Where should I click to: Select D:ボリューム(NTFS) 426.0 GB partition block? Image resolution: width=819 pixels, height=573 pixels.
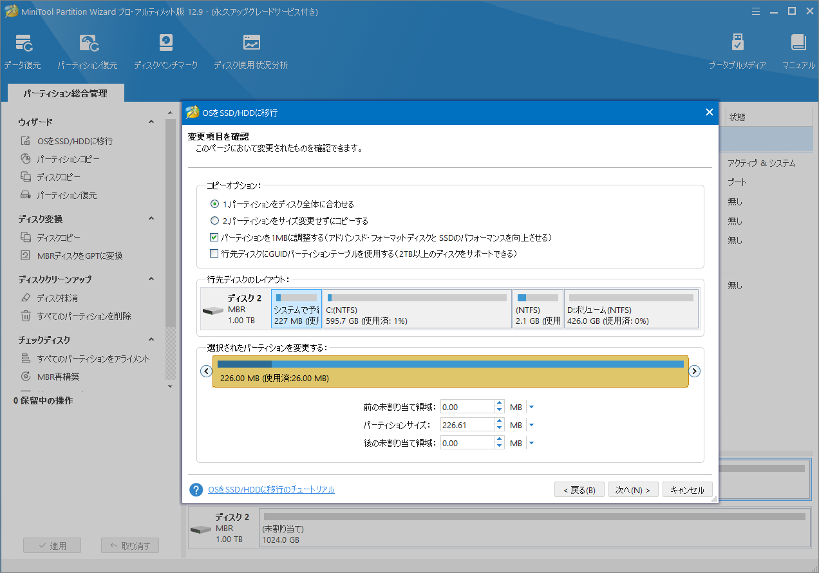coord(632,308)
